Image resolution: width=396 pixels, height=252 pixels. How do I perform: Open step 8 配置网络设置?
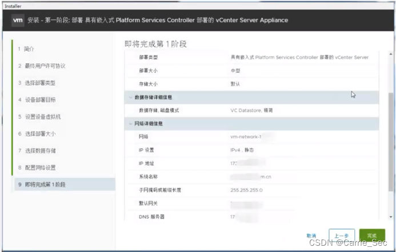pyautogui.click(x=37, y=168)
